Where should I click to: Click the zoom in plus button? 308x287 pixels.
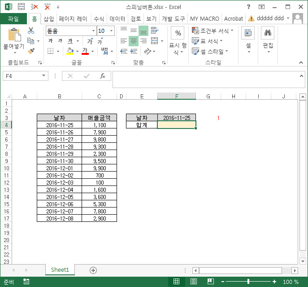click(274, 282)
